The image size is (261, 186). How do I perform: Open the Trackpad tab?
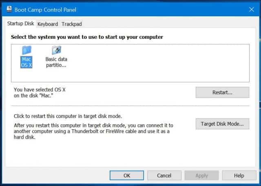[72, 24]
